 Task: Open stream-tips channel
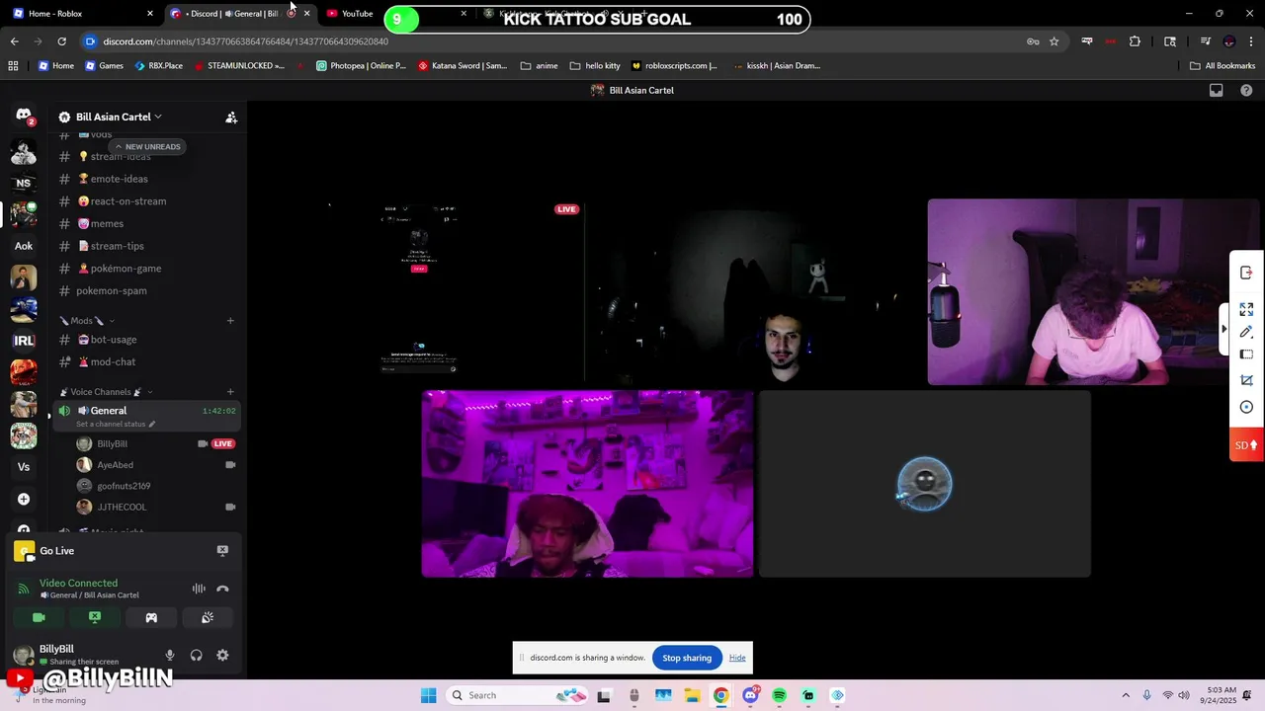pos(146,246)
